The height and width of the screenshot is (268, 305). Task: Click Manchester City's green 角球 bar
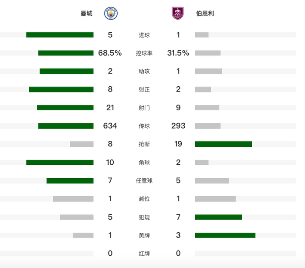pyautogui.click(x=60, y=163)
